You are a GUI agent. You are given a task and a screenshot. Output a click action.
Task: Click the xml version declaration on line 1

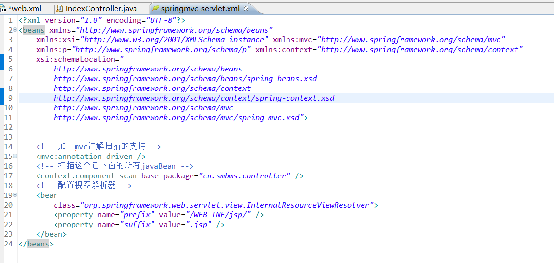click(102, 20)
